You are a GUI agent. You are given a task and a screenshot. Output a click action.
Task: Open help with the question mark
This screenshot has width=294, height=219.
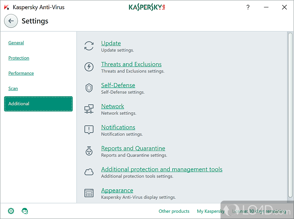coord(248,7)
